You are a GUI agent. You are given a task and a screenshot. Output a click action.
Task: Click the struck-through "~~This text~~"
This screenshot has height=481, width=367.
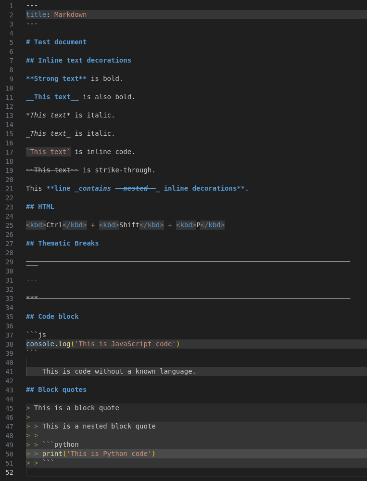[52, 170]
